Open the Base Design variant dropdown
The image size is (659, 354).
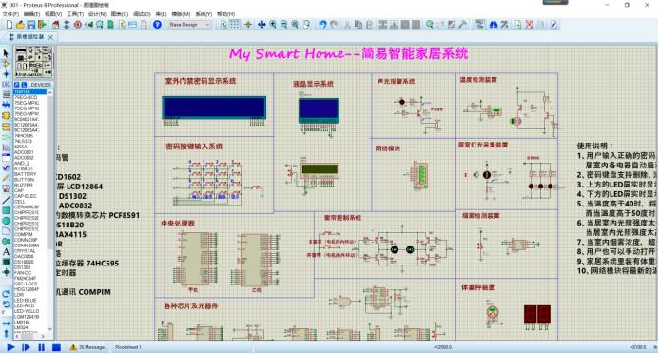tap(189, 25)
